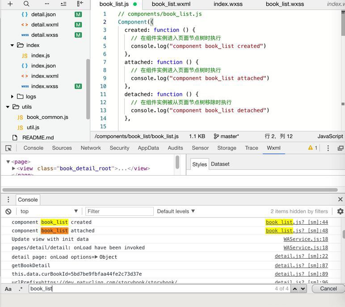Jump to previous search match arrow
The image size is (345, 307).
[x=295, y=289]
